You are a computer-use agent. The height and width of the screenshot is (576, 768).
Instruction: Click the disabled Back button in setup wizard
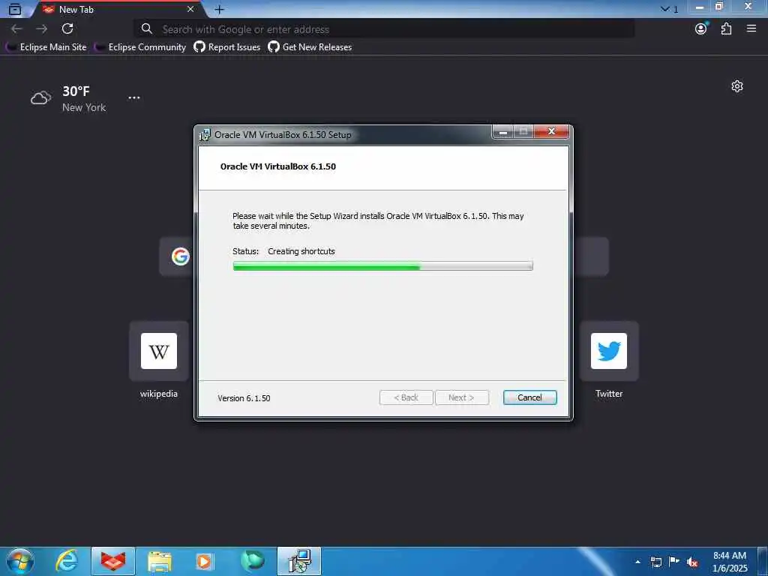[x=406, y=397]
